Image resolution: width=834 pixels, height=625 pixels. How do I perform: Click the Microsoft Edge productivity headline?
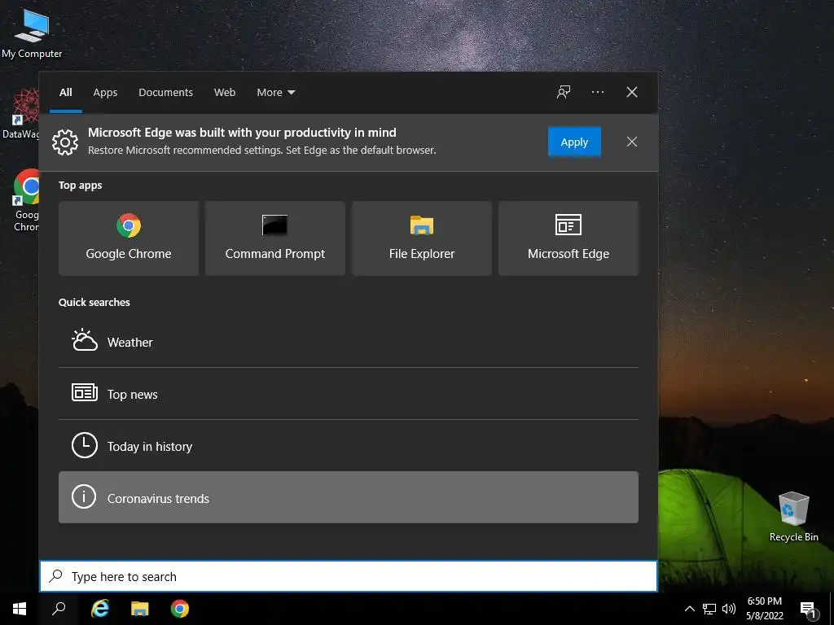click(242, 133)
